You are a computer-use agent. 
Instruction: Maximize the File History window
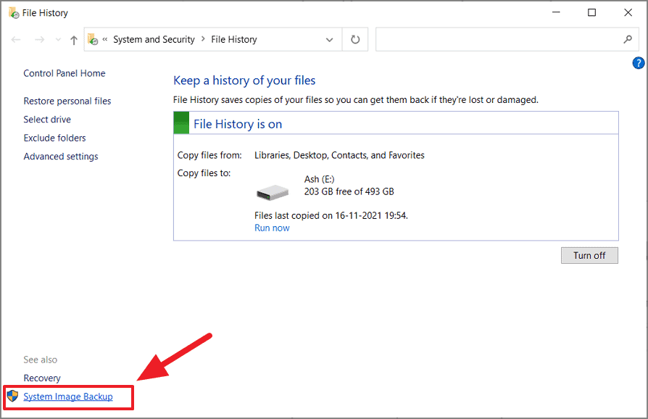click(x=591, y=12)
